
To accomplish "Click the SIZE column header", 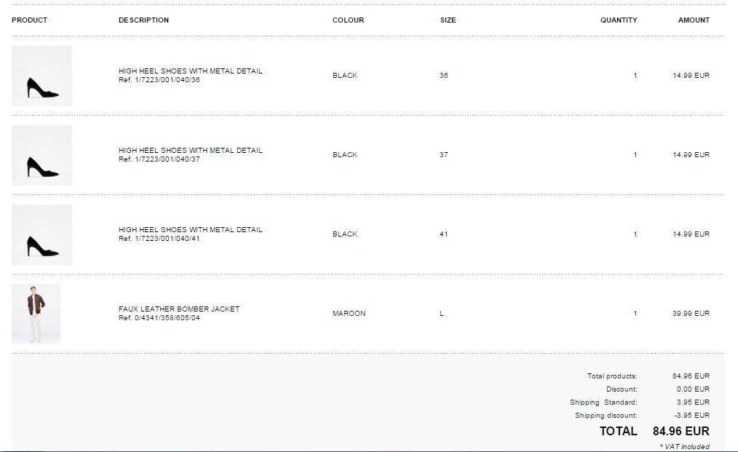I will pyautogui.click(x=448, y=20).
